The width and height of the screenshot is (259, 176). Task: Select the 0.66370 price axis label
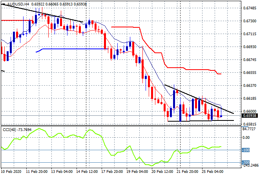click(250, 85)
